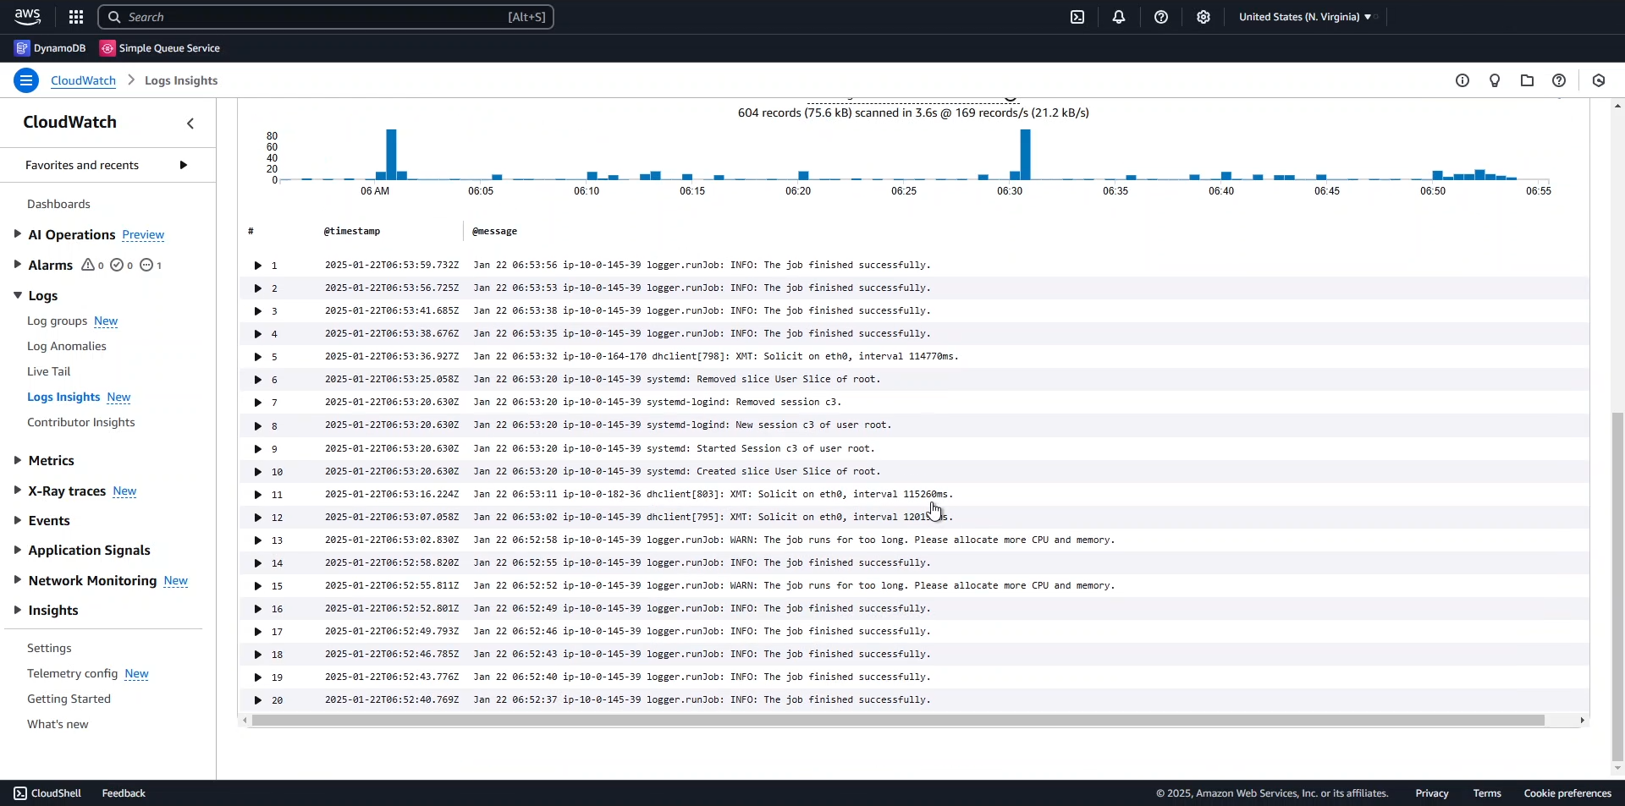Open the Simple Queue Service shortcut
Image resolution: width=1625 pixels, height=806 pixels.
pos(160,48)
